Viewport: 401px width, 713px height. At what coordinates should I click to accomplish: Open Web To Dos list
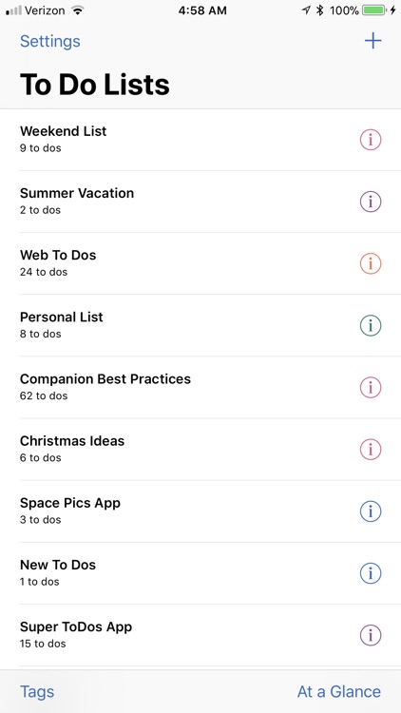coord(200,263)
